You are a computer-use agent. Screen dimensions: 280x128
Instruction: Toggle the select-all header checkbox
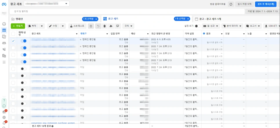[13, 34]
